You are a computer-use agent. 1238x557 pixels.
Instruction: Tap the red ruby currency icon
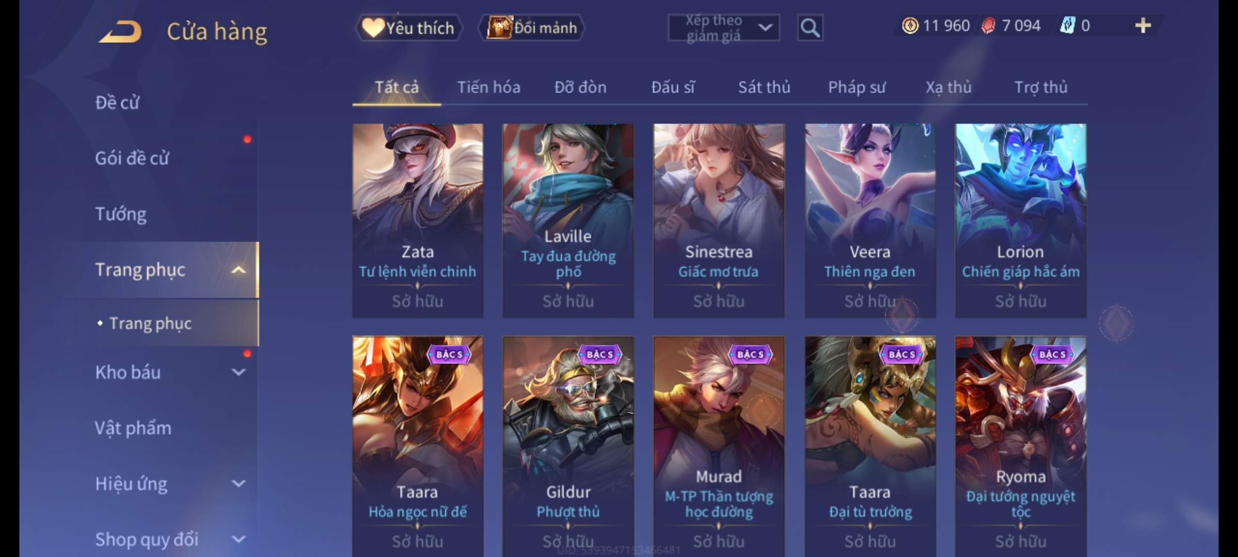[x=988, y=25]
